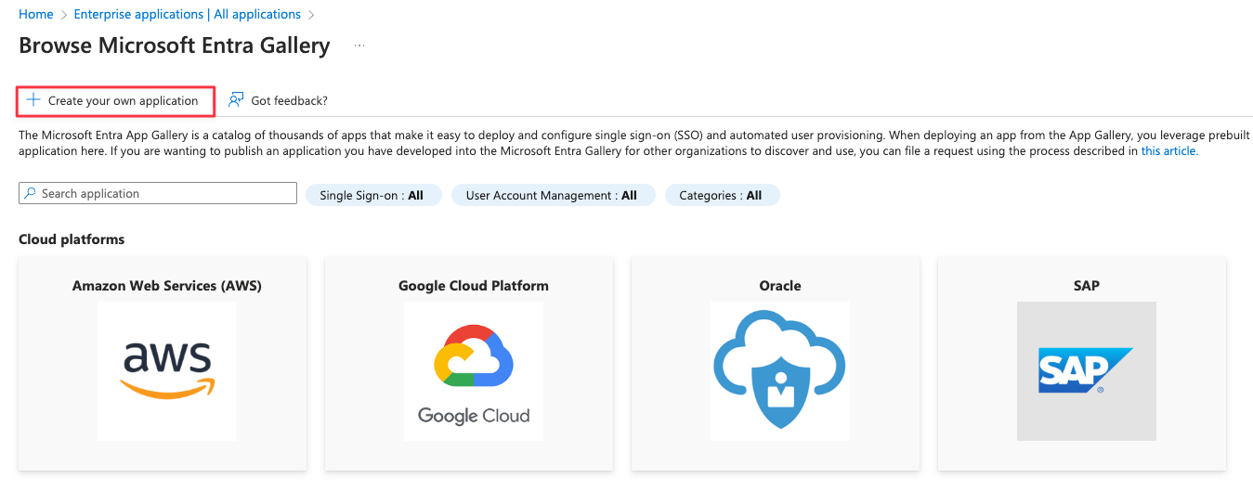Click the Got feedback person icon
Image resolution: width=1253 pixels, height=491 pixels.
click(236, 100)
